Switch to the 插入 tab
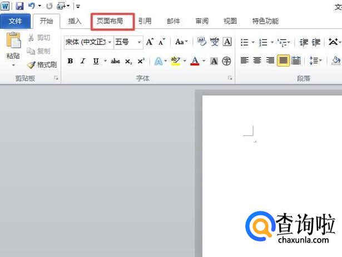The width and height of the screenshot is (342, 257). pos(75,21)
